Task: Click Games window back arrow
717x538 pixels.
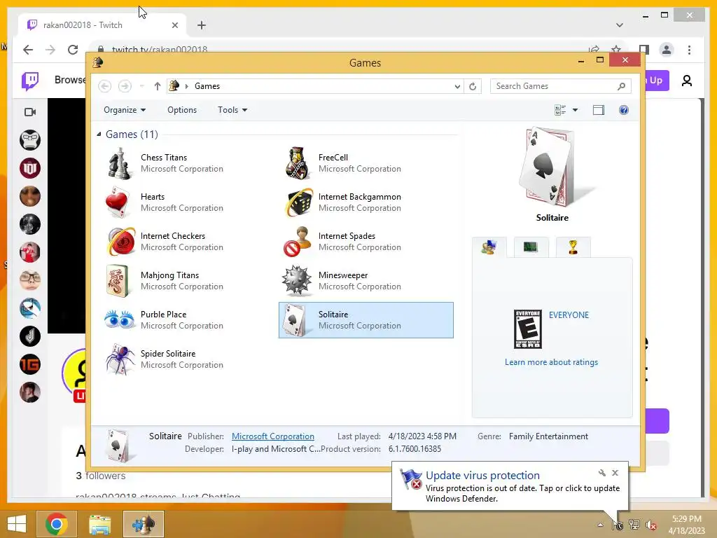Action: coord(105,86)
